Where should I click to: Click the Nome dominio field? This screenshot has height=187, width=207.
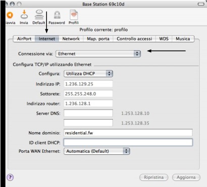coord(128,133)
